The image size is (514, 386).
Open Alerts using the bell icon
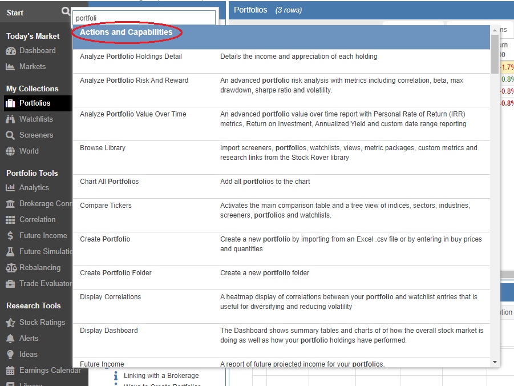(x=10, y=339)
